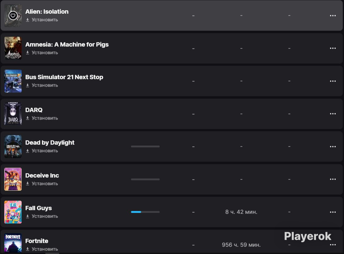Open three-dot options for Alien: Isolation
Viewport: 344px width, 254px height.
pyautogui.click(x=333, y=16)
